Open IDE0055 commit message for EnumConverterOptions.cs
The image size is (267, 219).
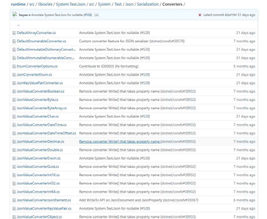click(x=109, y=66)
